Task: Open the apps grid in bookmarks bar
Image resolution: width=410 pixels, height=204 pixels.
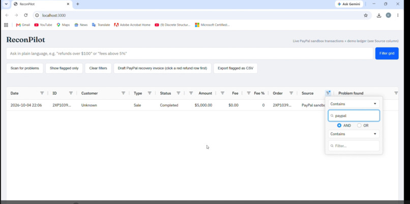Action: click(6, 25)
